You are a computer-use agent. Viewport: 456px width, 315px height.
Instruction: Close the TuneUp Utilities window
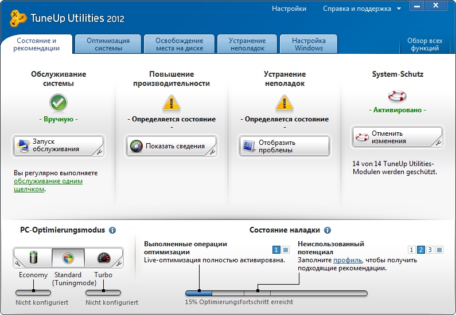(x=435, y=6)
